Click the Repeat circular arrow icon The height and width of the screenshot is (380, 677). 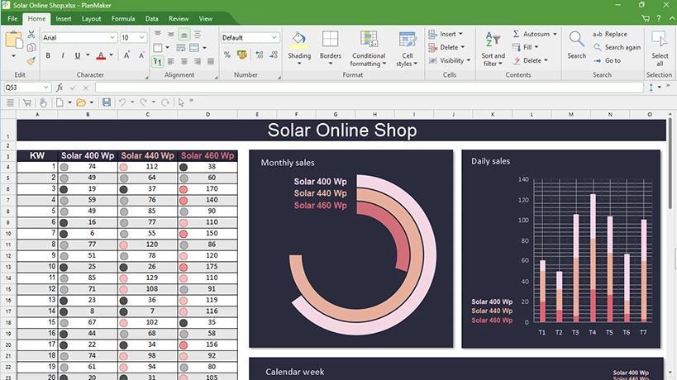pyautogui.click(x=165, y=102)
